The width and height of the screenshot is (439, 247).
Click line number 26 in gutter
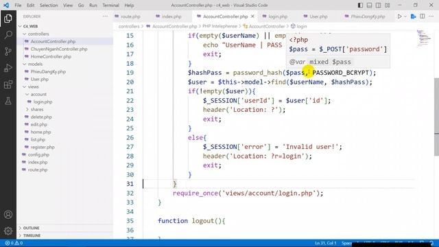tap(130, 138)
